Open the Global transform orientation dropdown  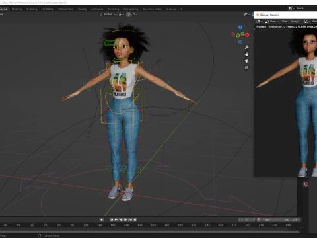tap(108, 15)
